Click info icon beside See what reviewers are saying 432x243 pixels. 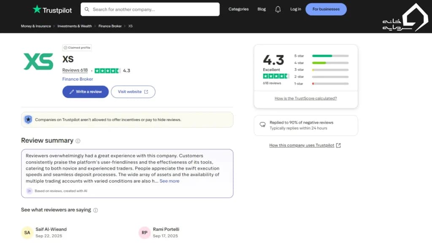(x=96, y=210)
